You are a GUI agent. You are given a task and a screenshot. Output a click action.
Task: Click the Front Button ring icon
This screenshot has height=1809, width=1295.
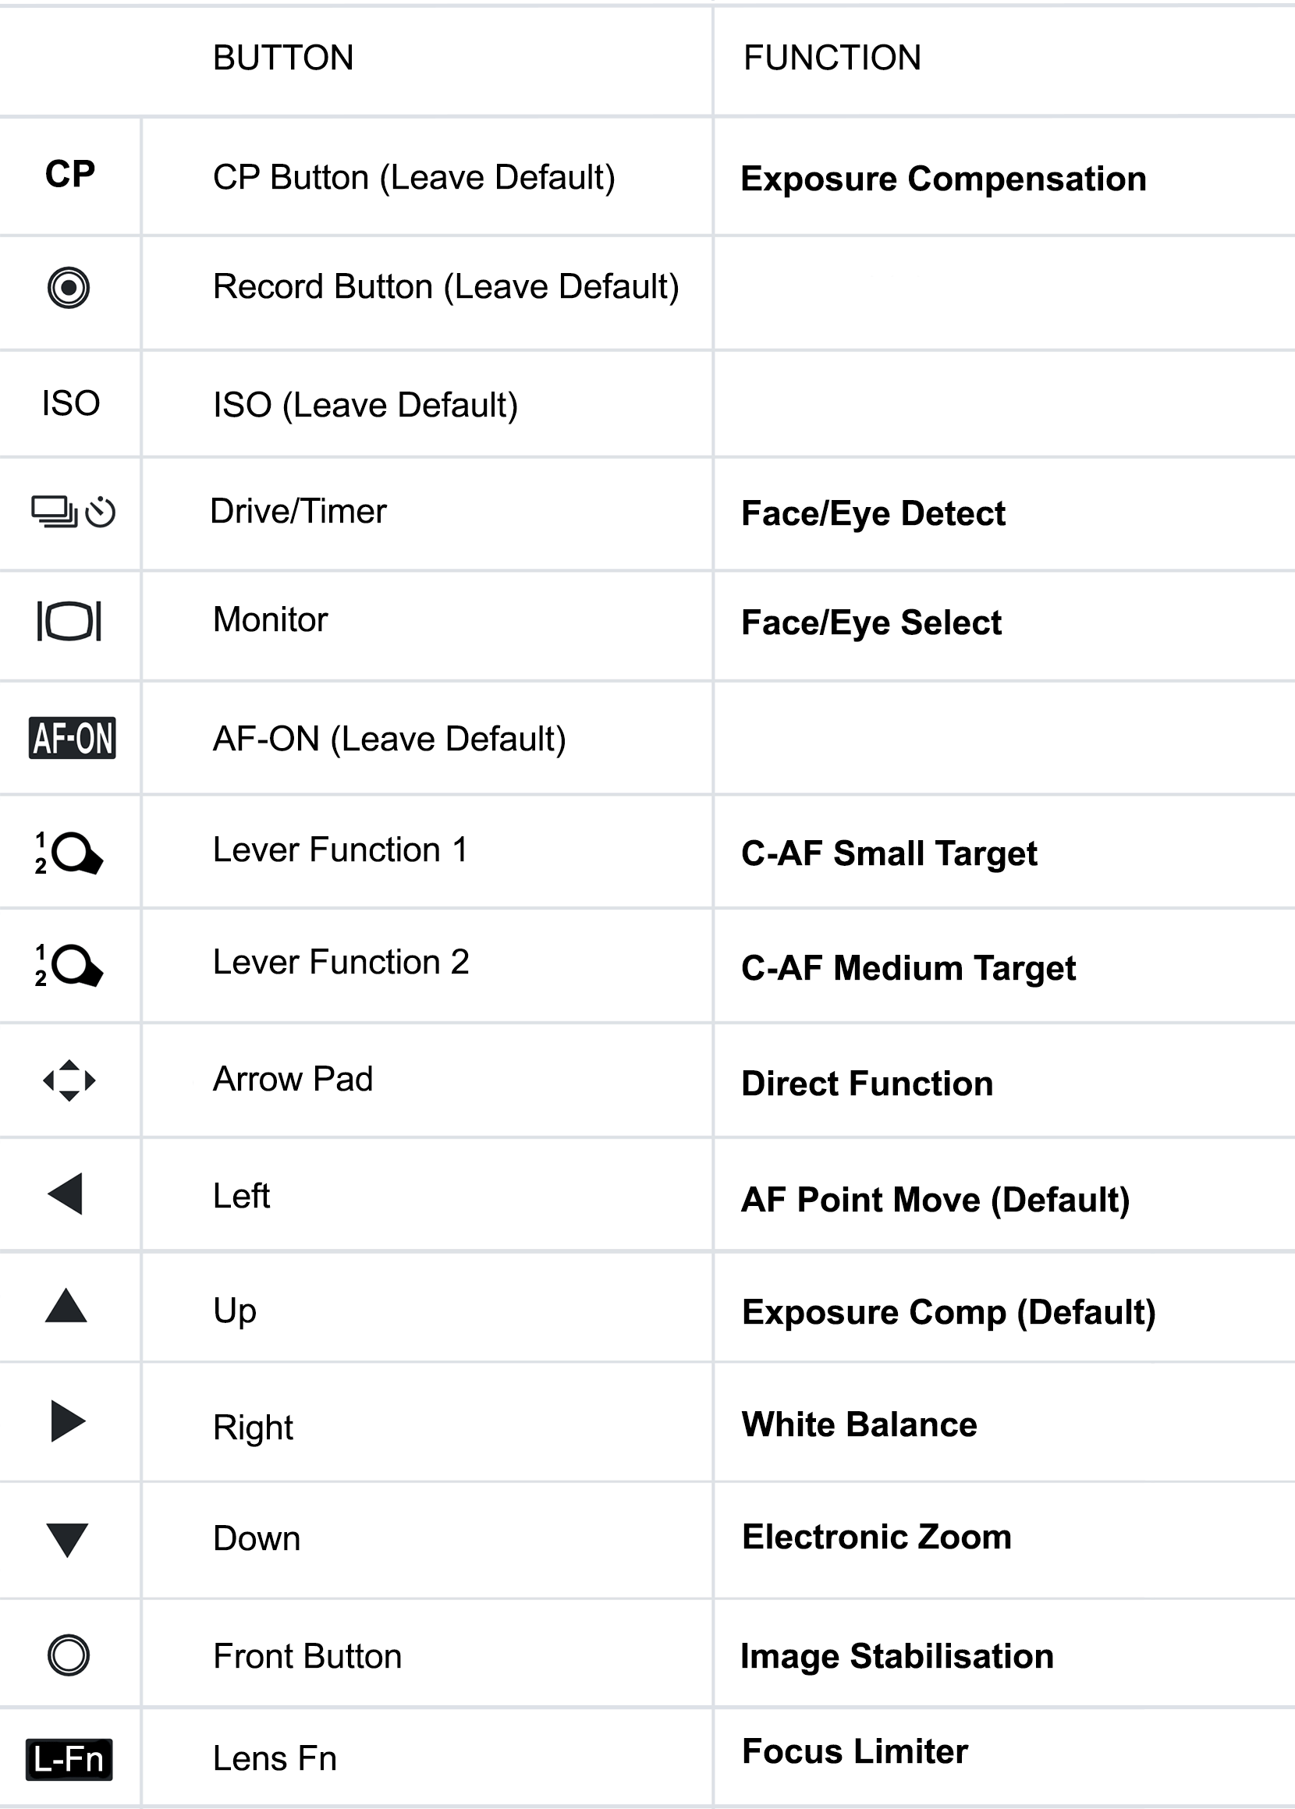point(69,1655)
